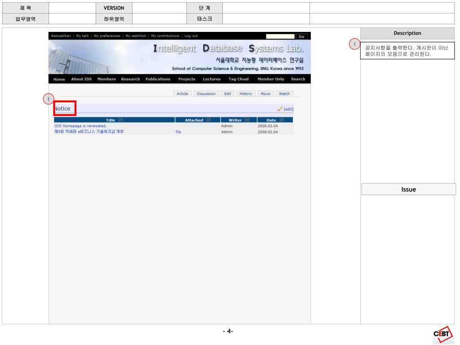Sort by the Date column icon

(282, 120)
